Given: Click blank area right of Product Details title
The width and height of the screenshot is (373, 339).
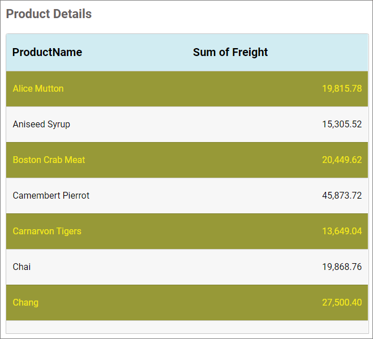Looking at the screenshot, I should (x=238, y=14).
